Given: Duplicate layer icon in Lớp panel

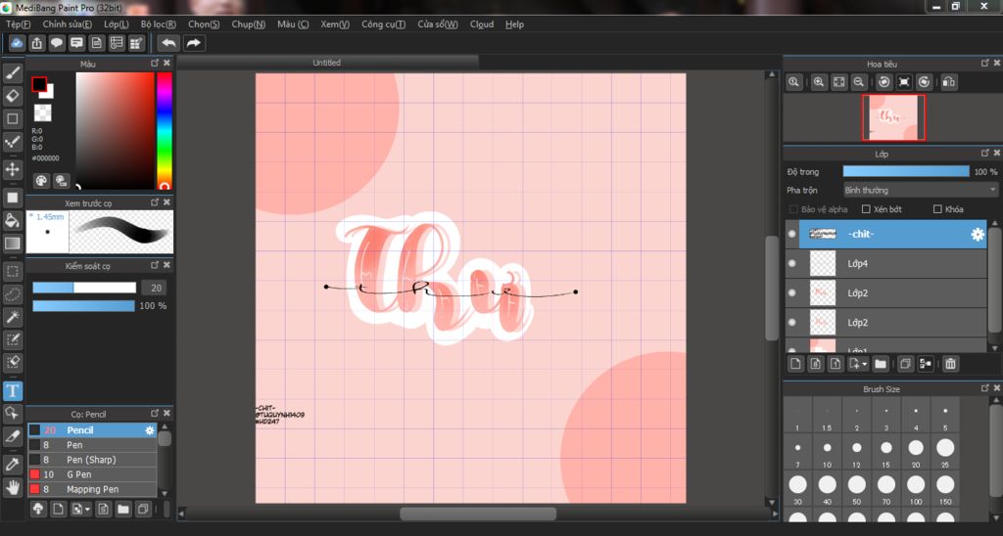Looking at the screenshot, I should (x=905, y=364).
